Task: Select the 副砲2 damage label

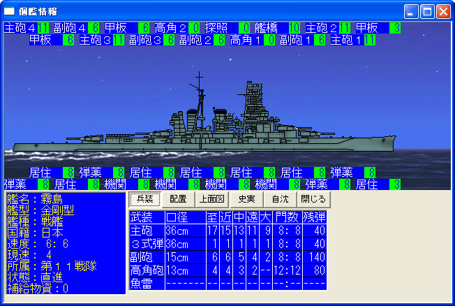Action: [202, 40]
